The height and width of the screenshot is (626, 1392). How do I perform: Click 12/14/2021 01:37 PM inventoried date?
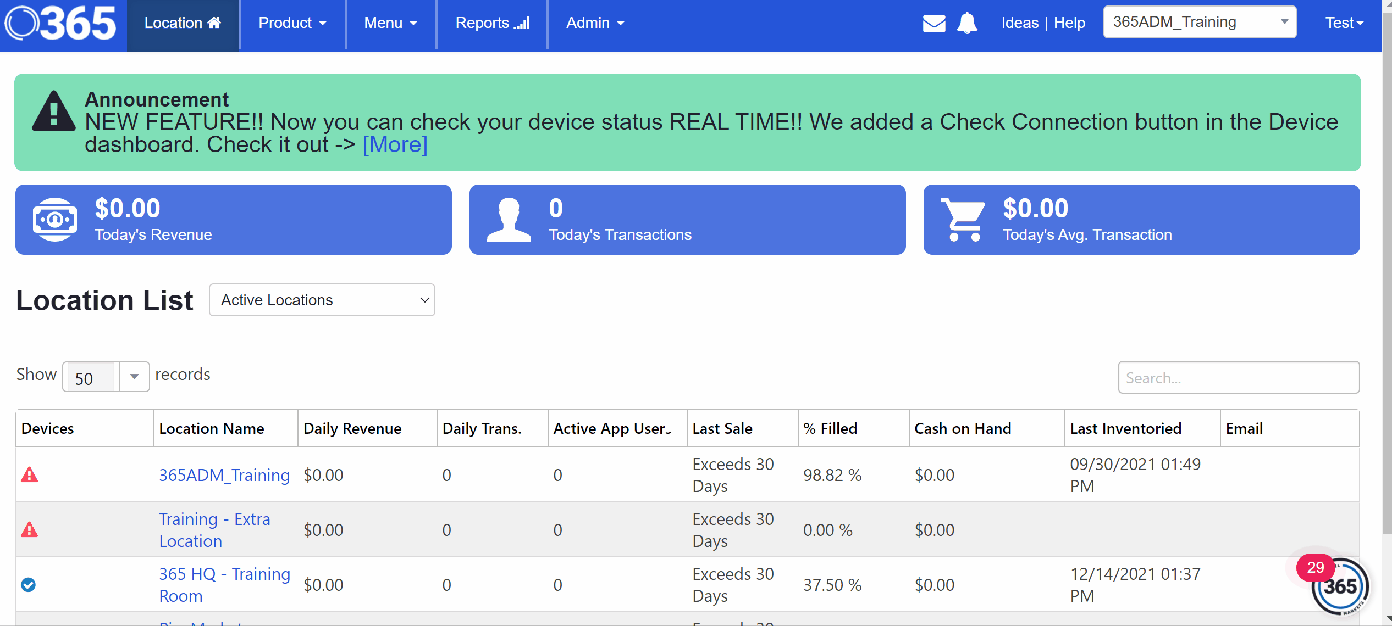click(x=1135, y=585)
